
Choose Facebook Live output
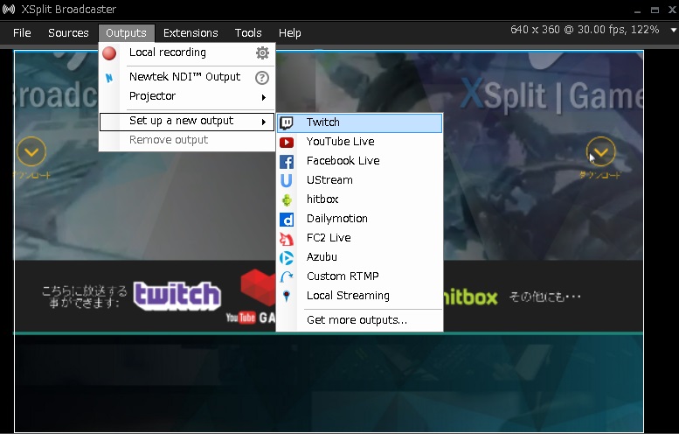point(359,161)
